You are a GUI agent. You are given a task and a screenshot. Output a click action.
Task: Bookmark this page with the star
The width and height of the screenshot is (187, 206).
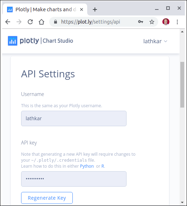(x=152, y=22)
